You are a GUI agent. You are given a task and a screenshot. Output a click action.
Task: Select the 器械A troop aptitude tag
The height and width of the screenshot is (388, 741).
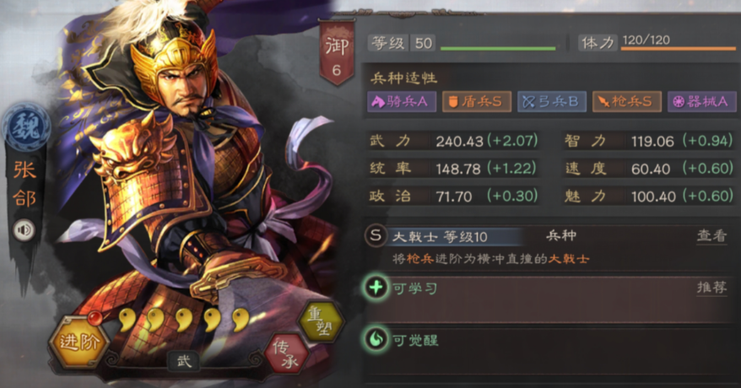coord(702,101)
